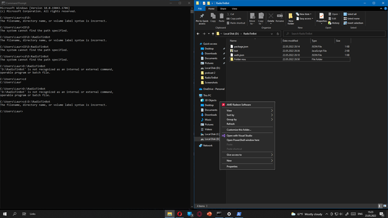Open PowerPoint from the taskbar
Screen dimensions: 388x218
point(209,214)
